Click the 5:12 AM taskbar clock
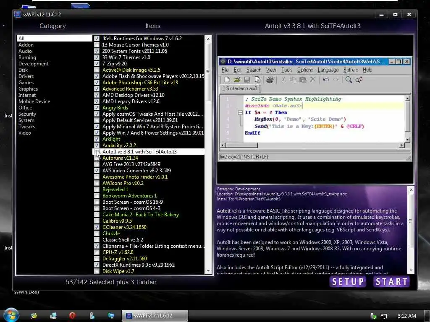 pyautogui.click(x=407, y=316)
